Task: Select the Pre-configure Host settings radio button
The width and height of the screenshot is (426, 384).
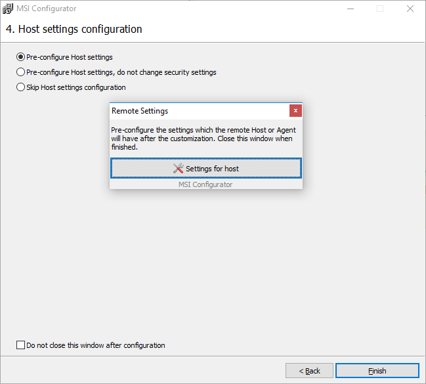Action: click(20, 57)
